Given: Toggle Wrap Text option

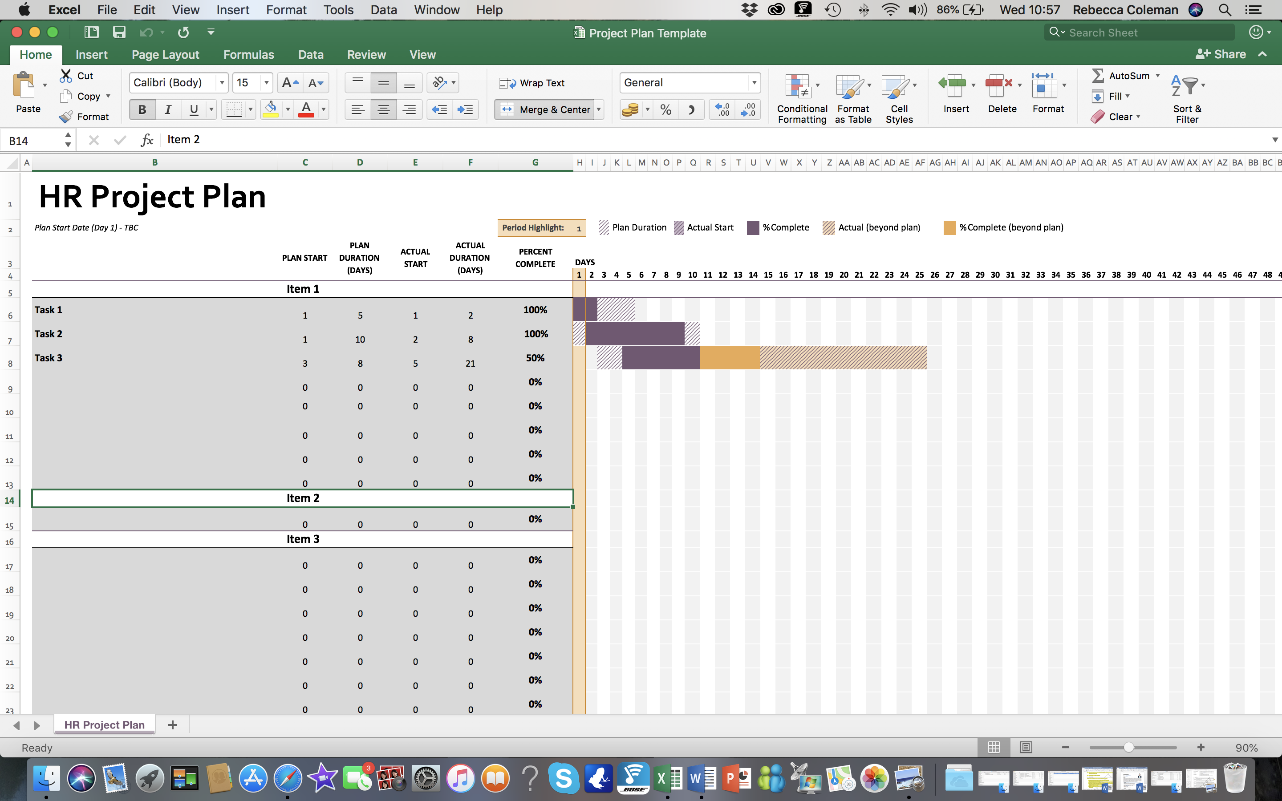Looking at the screenshot, I should pos(532,83).
